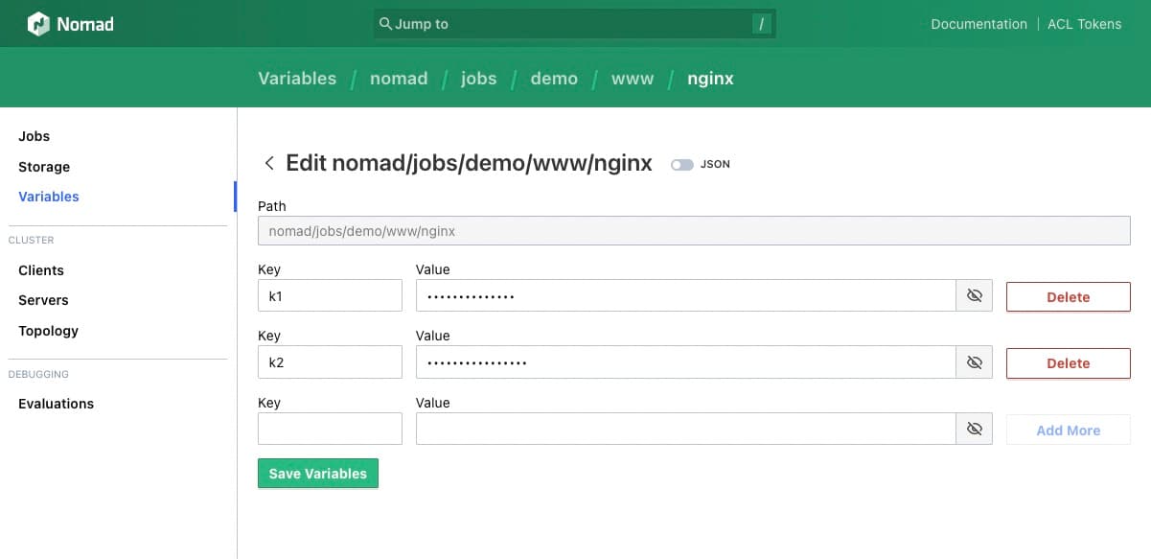The height and width of the screenshot is (559, 1151).
Task: Select Variables in the left navigation
Action: tap(49, 197)
